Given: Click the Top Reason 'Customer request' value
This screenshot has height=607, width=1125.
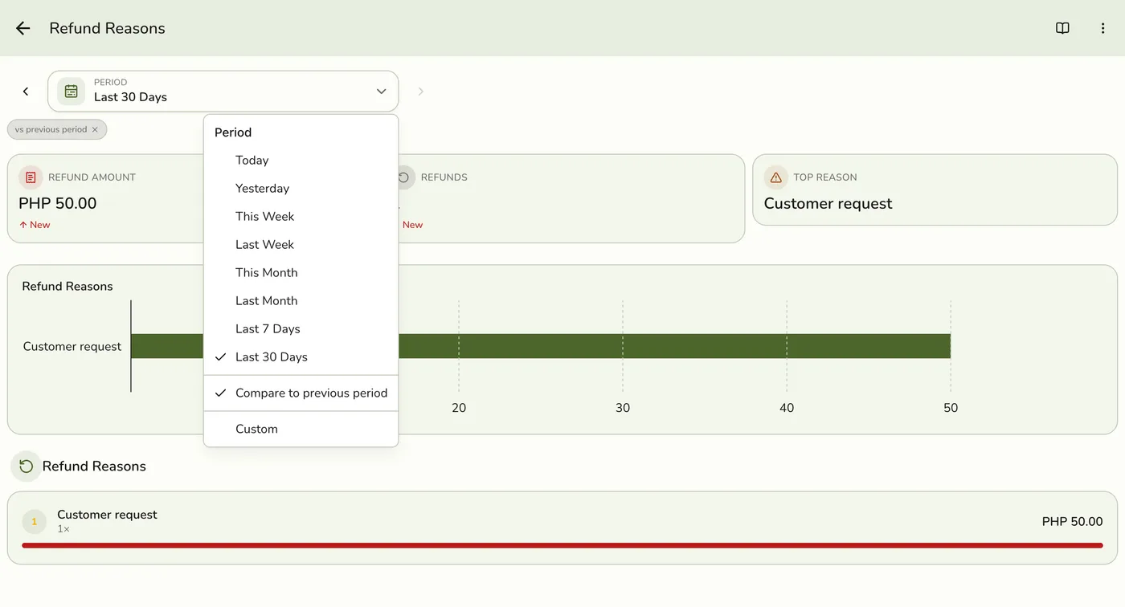Looking at the screenshot, I should click(828, 204).
